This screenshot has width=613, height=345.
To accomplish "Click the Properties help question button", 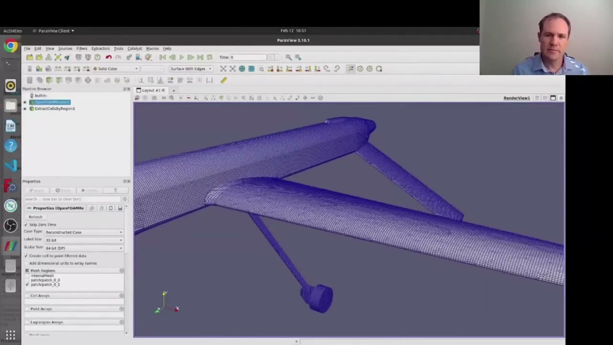I will tap(115, 190).
